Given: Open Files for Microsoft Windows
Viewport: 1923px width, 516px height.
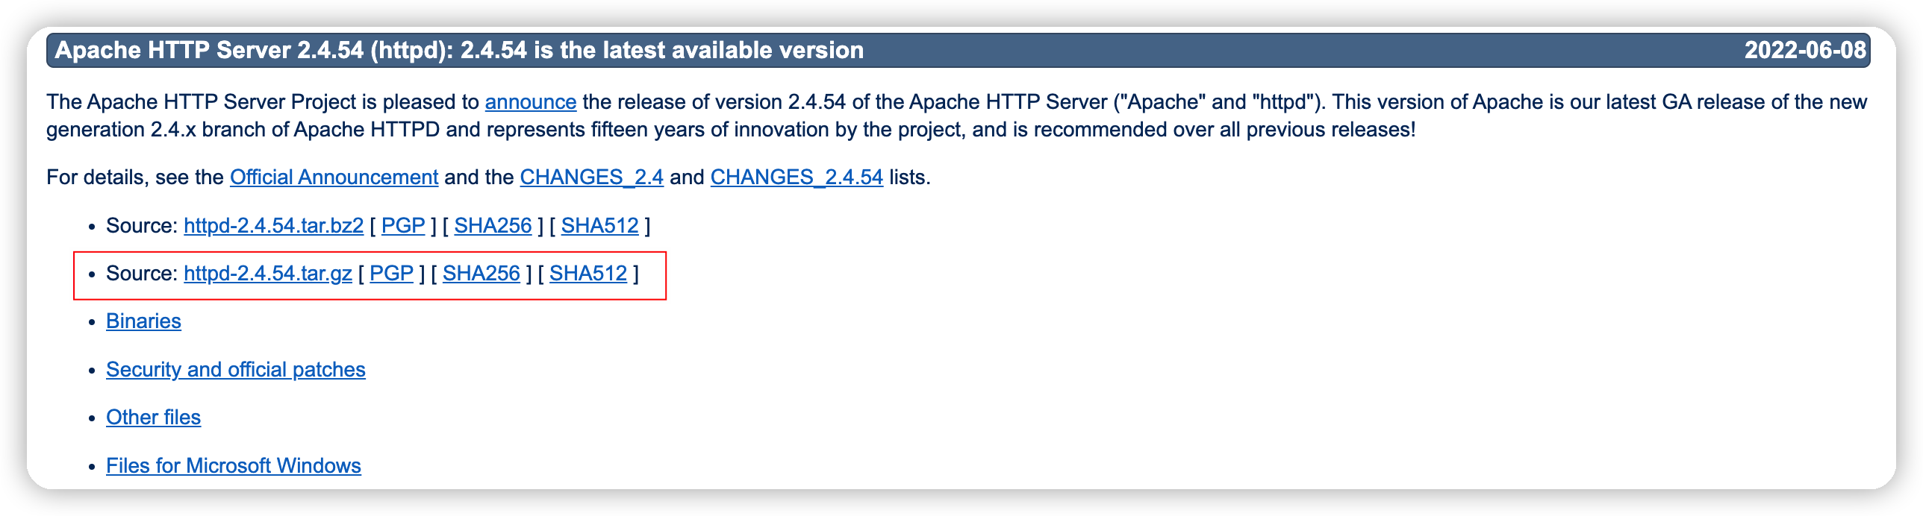Looking at the screenshot, I should pyautogui.click(x=233, y=465).
